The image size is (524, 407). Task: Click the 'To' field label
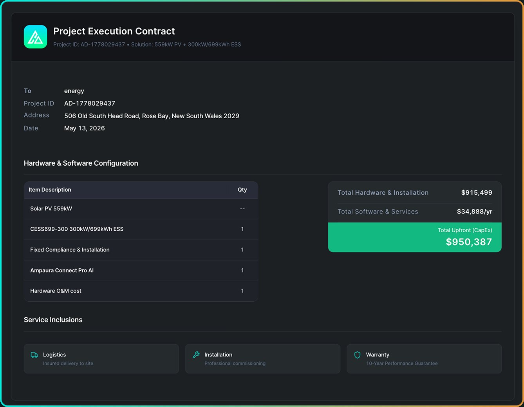27,91
